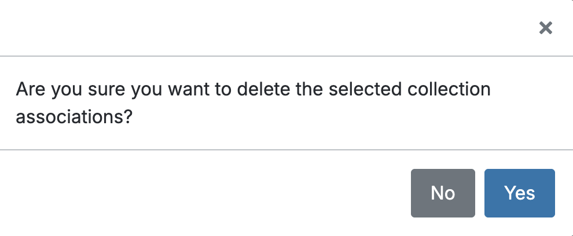Click the No button to cancel
Image resolution: width=573 pixels, height=236 pixels.
point(443,193)
